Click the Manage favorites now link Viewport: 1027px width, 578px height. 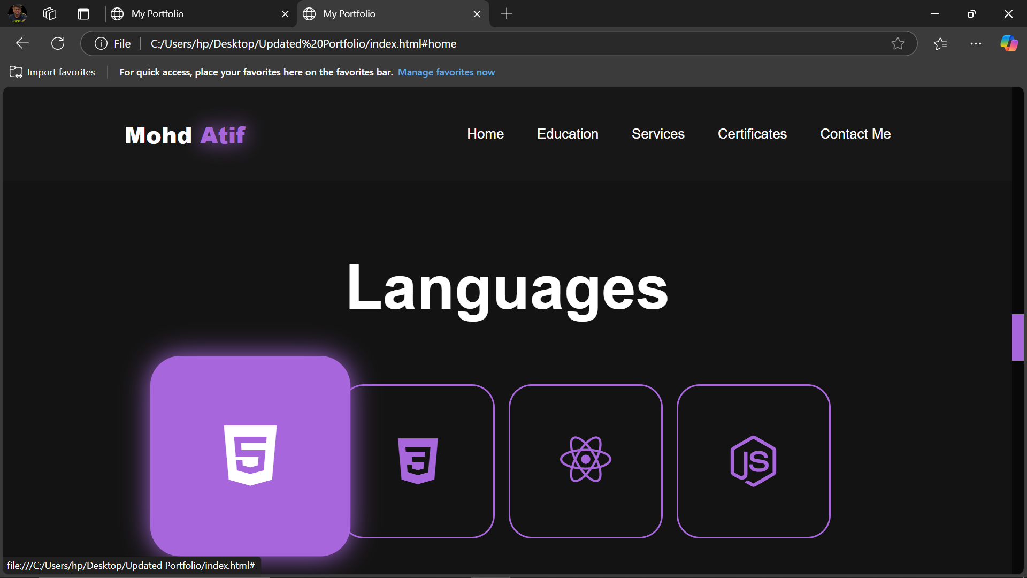(447, 72)
